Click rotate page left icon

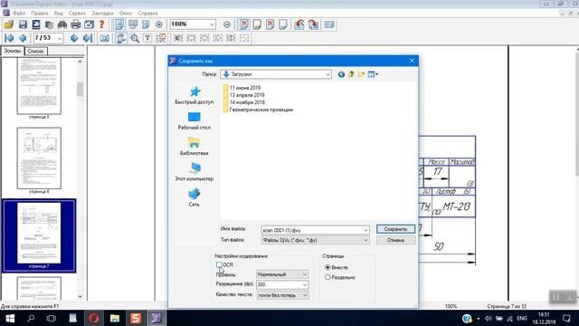coord(299,24)
